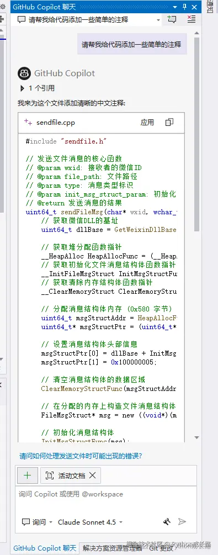Viewport: 218px width, 555px height.
Task: Click the 应用 button for sendfile.cpp
Action: 147,123
